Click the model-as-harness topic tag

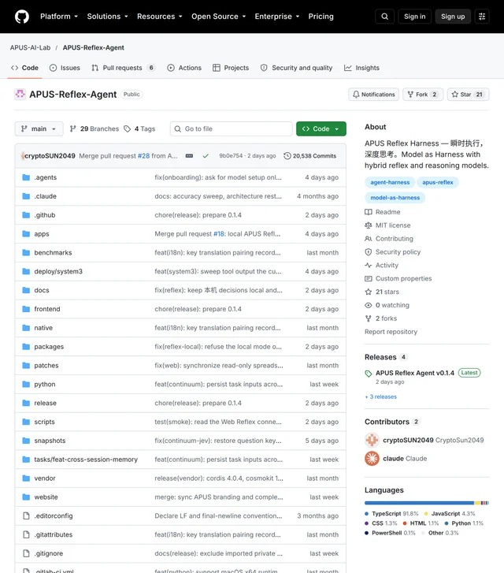coord(395,198)
